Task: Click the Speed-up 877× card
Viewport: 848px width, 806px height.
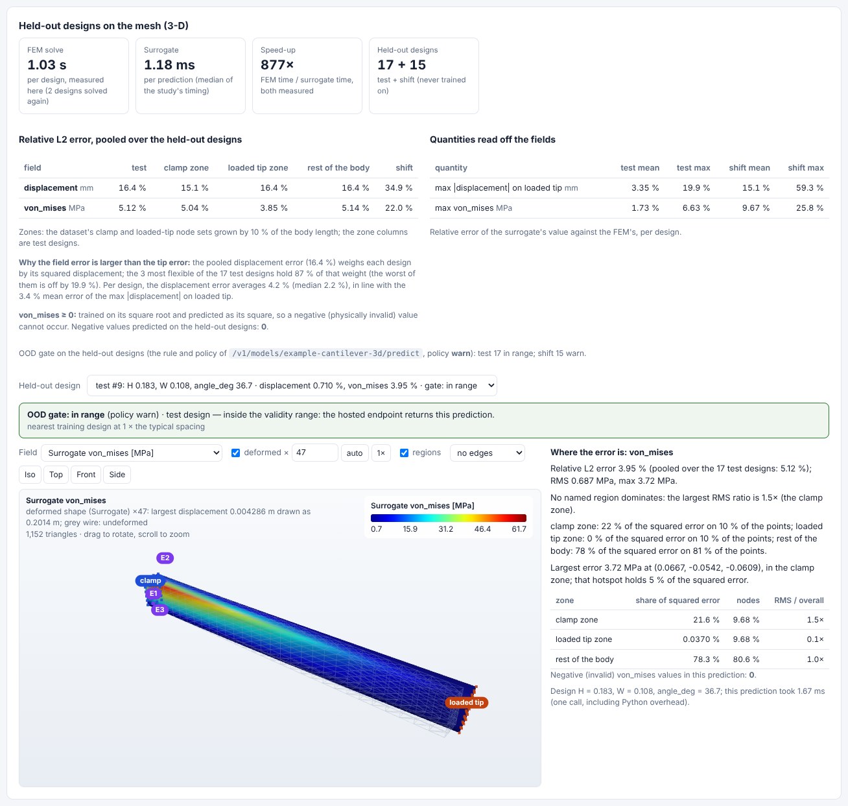Action: pyautogui.click(x=307, y=76)
